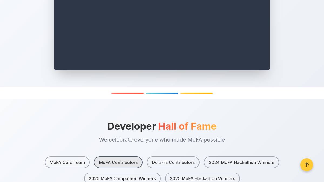
Task: Click the word "celebrate" in the subtitle
Action: [121, 140]
